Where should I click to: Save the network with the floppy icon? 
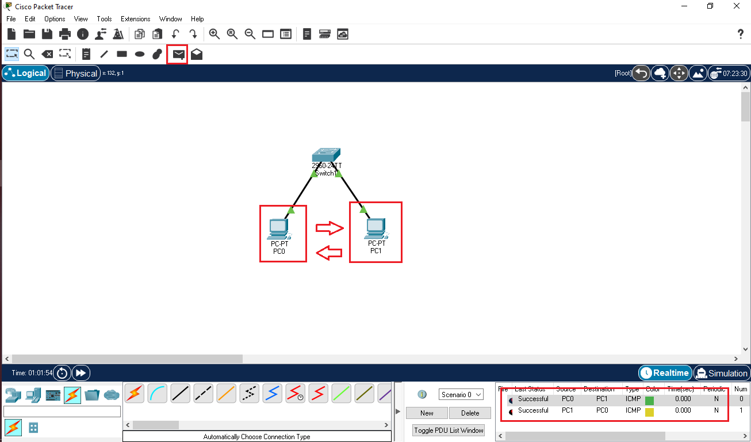[x=47, y=34]
